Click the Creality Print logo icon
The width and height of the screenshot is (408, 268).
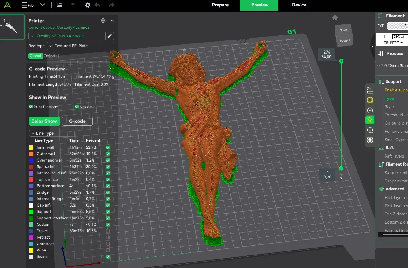tap(8, 5)
